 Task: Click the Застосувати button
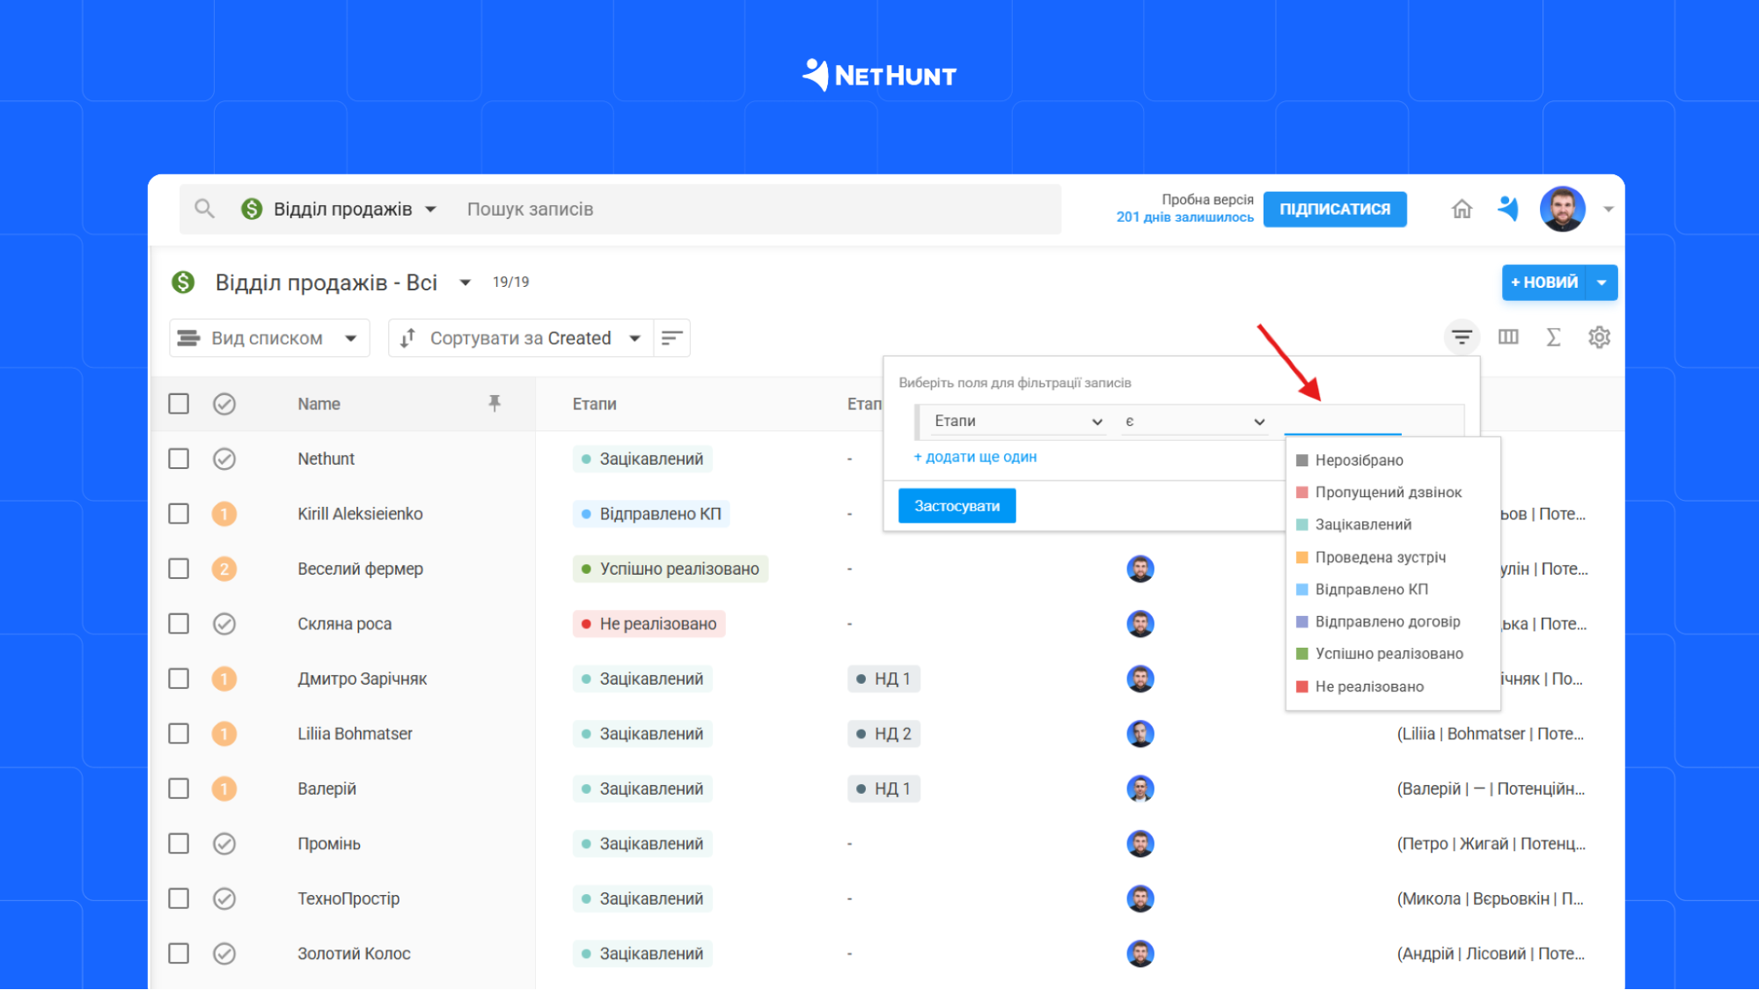point(956,506)
